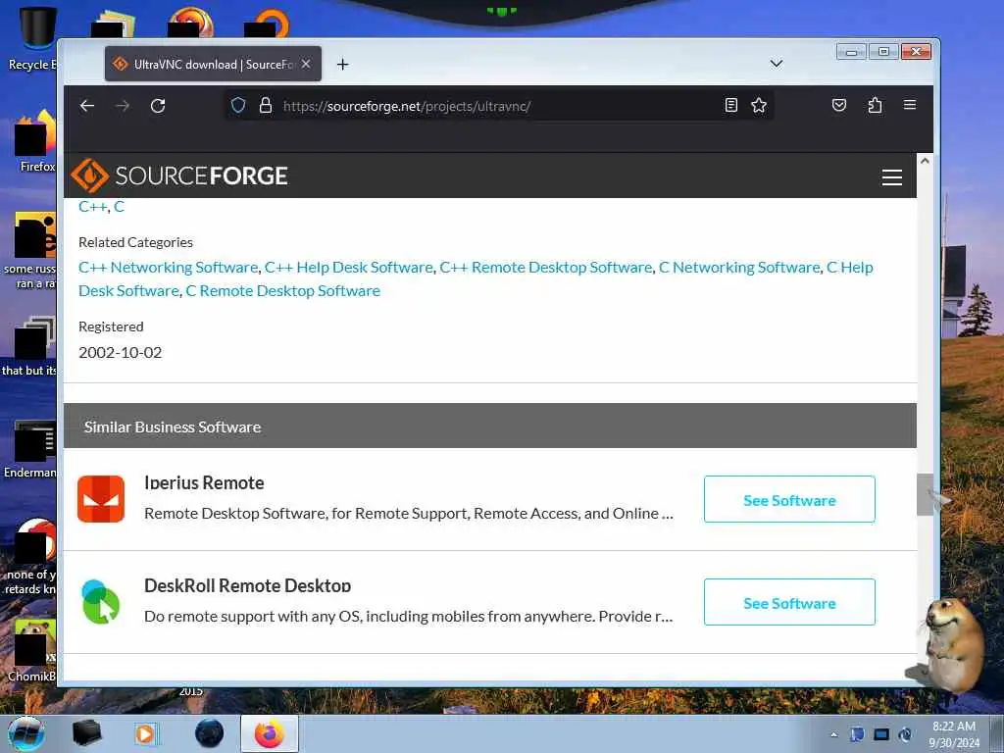Click the scrollbar up arrow
The height and width of the screenshot is (753, 1004).
925,161
